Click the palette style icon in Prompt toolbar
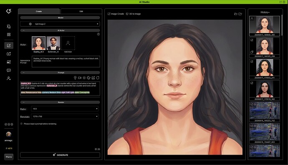 tap(89, 78)
